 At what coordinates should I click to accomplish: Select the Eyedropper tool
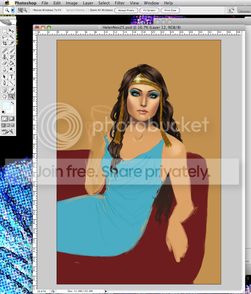11,90
